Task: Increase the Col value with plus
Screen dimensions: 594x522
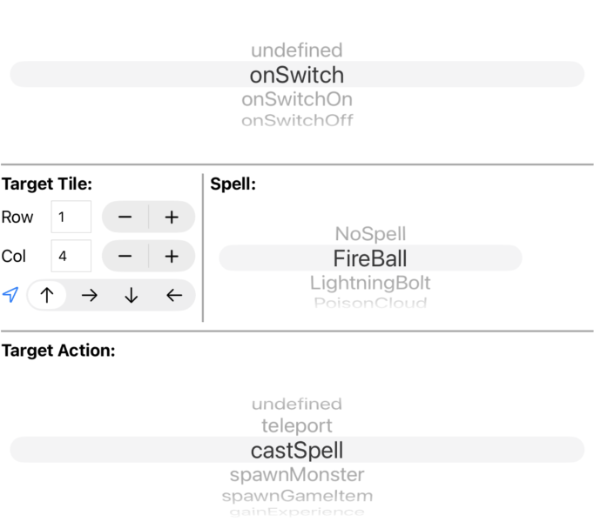Action: pos(172,256)
